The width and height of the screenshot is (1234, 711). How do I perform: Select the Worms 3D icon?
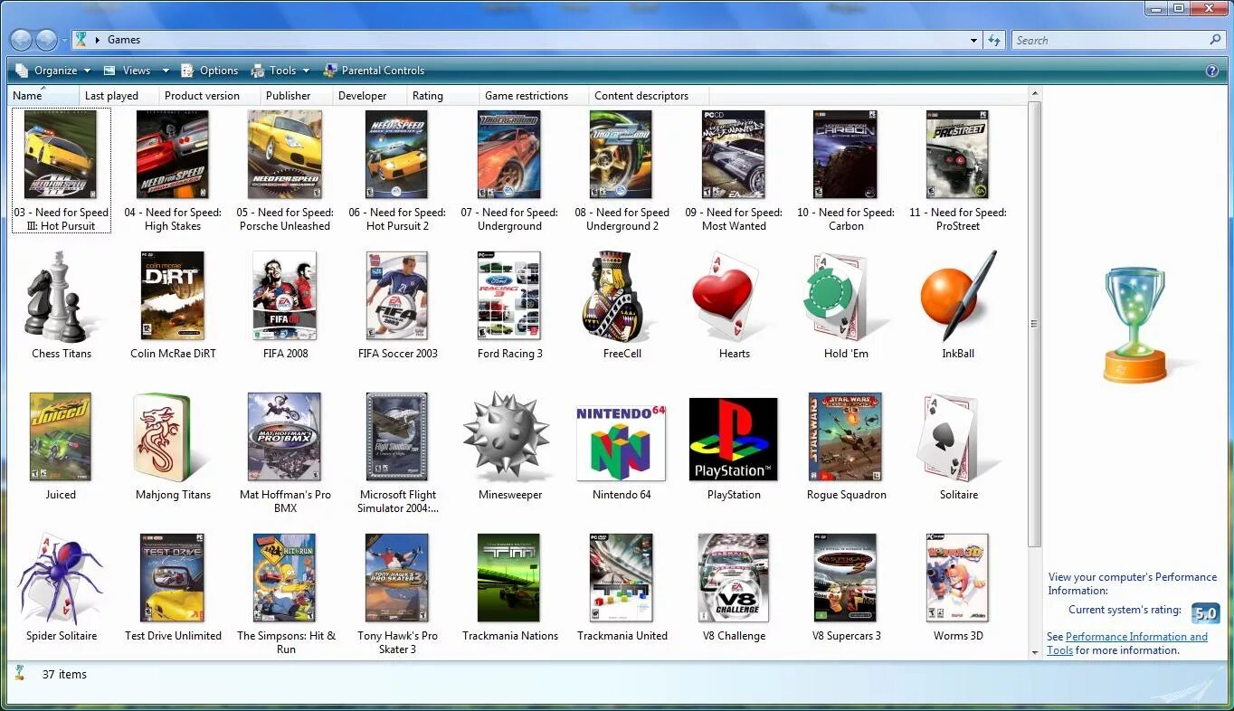coord(958,578)
